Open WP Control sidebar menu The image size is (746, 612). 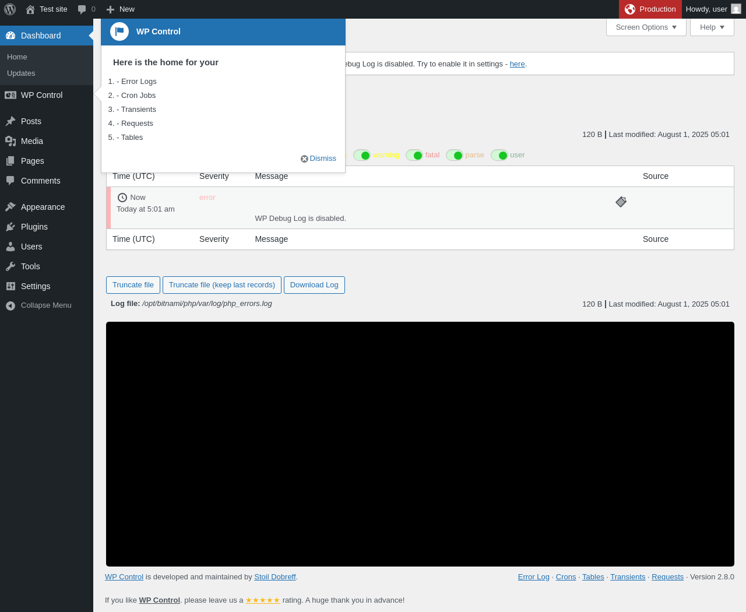click(x=47, y=95)
